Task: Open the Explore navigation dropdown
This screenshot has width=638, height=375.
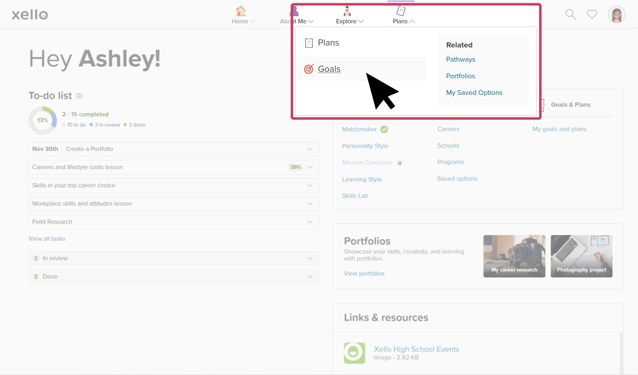Action: [350, 21]
